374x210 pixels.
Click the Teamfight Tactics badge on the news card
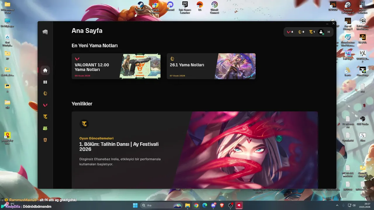(84, 124)
